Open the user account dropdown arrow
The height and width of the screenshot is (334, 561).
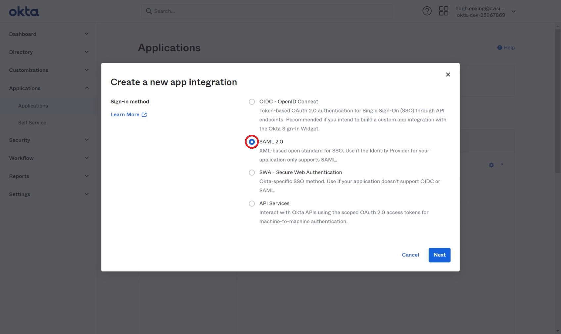click(513, 12)
